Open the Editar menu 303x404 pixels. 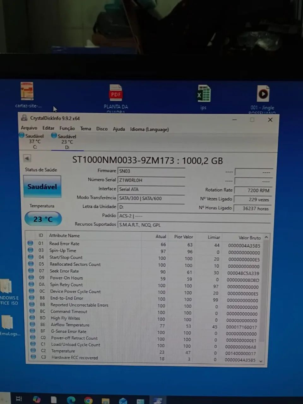point(48,128)
